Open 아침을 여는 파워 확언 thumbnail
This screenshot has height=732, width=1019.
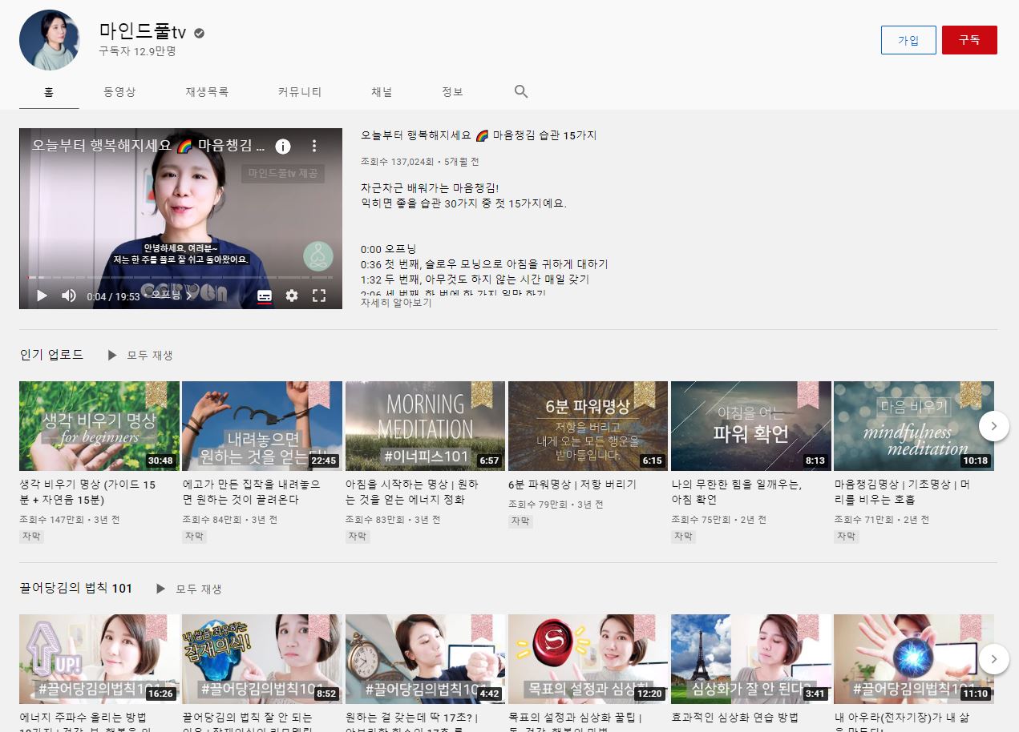[751, 426]
